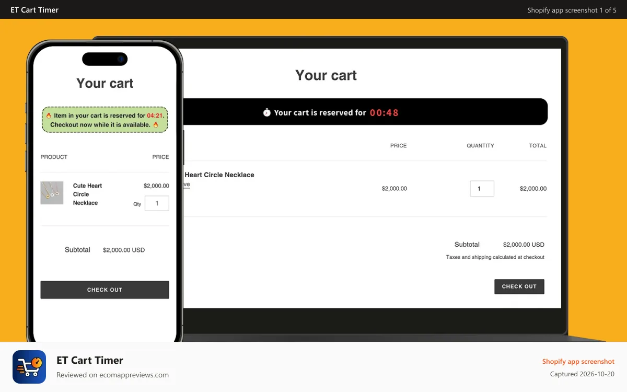The height and width of the screenshot is (392, 627).
Task: Click the green reserved-item banner on the phone
Action: [x=105, y=120]
